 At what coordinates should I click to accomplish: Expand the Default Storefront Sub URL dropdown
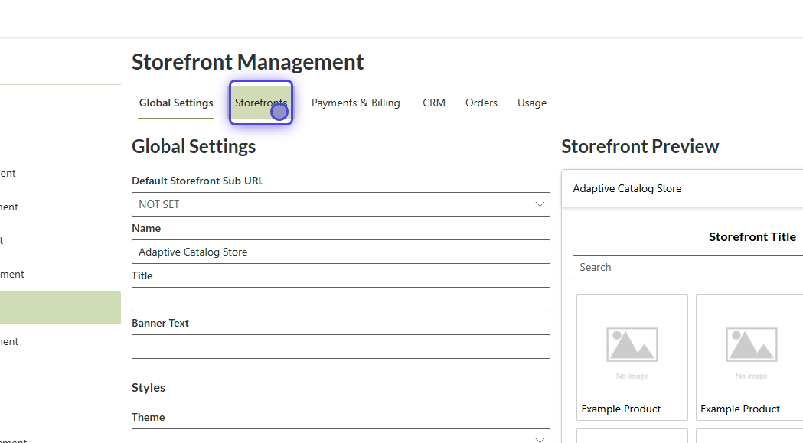[341, 204]
